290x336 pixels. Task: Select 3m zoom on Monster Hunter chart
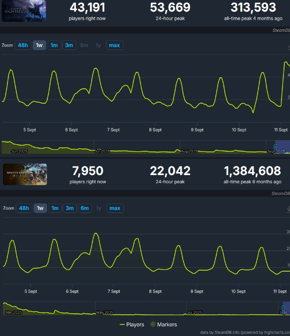pyautogui.click(x=70, y=208)
